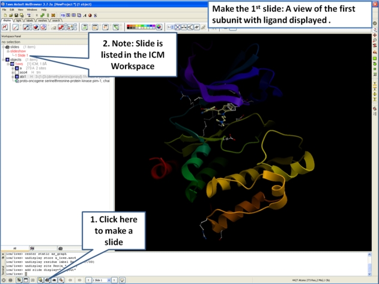379x284 pixels.
Task: Click the save icon in top toolbar
Action: coord(16,16)
